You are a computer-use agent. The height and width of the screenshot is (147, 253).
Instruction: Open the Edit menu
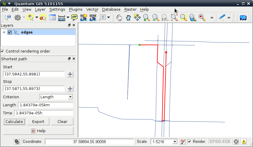(x=15, y=10)
